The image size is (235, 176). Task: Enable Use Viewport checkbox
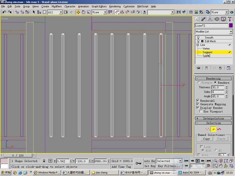coord(201,111)
